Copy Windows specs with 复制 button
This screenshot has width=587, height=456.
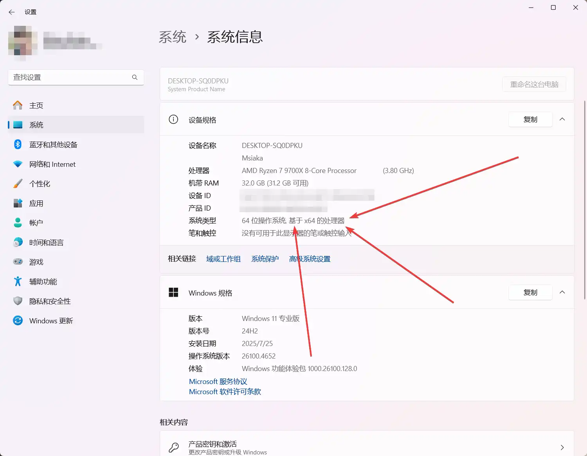(530, 292)
